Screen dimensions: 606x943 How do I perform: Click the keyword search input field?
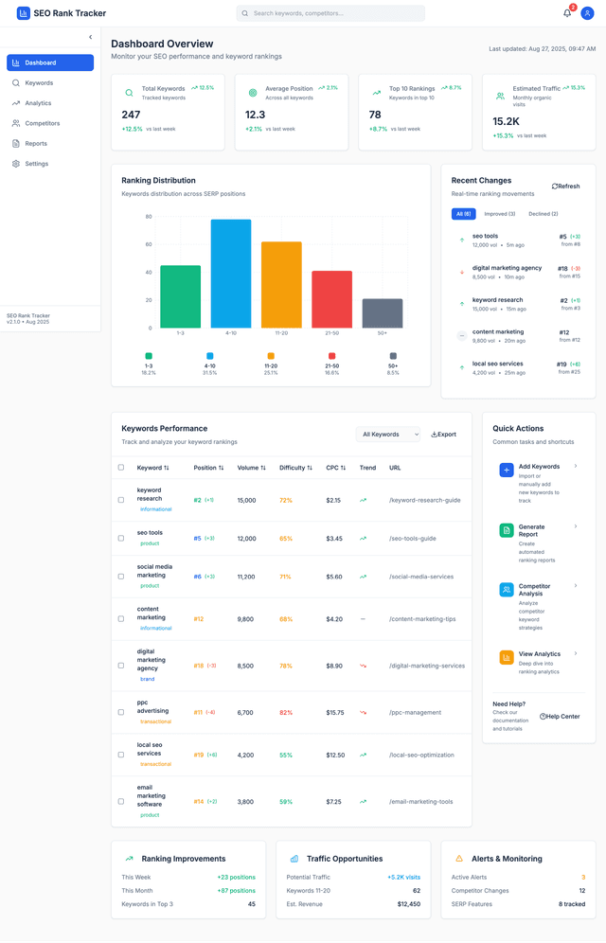coord(330,13)
